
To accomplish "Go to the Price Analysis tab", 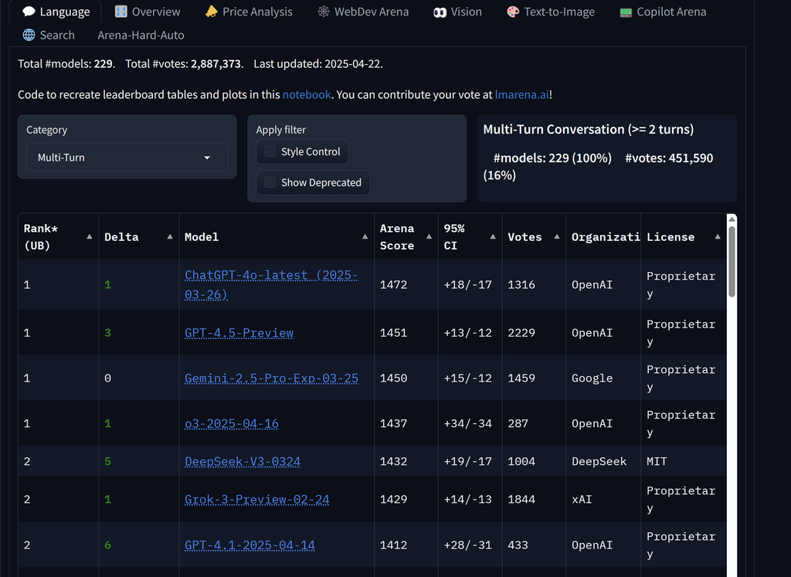I will tap(250, 12).
